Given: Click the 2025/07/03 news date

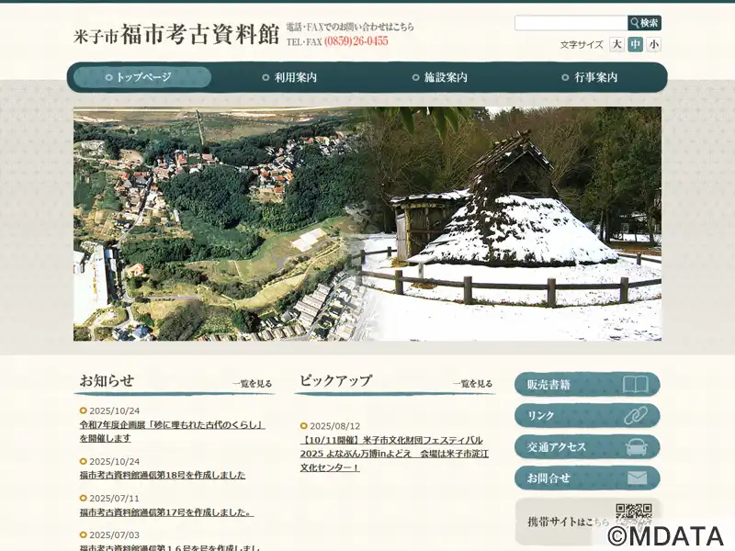Looking at the screenshot, I should click(114, 534).
